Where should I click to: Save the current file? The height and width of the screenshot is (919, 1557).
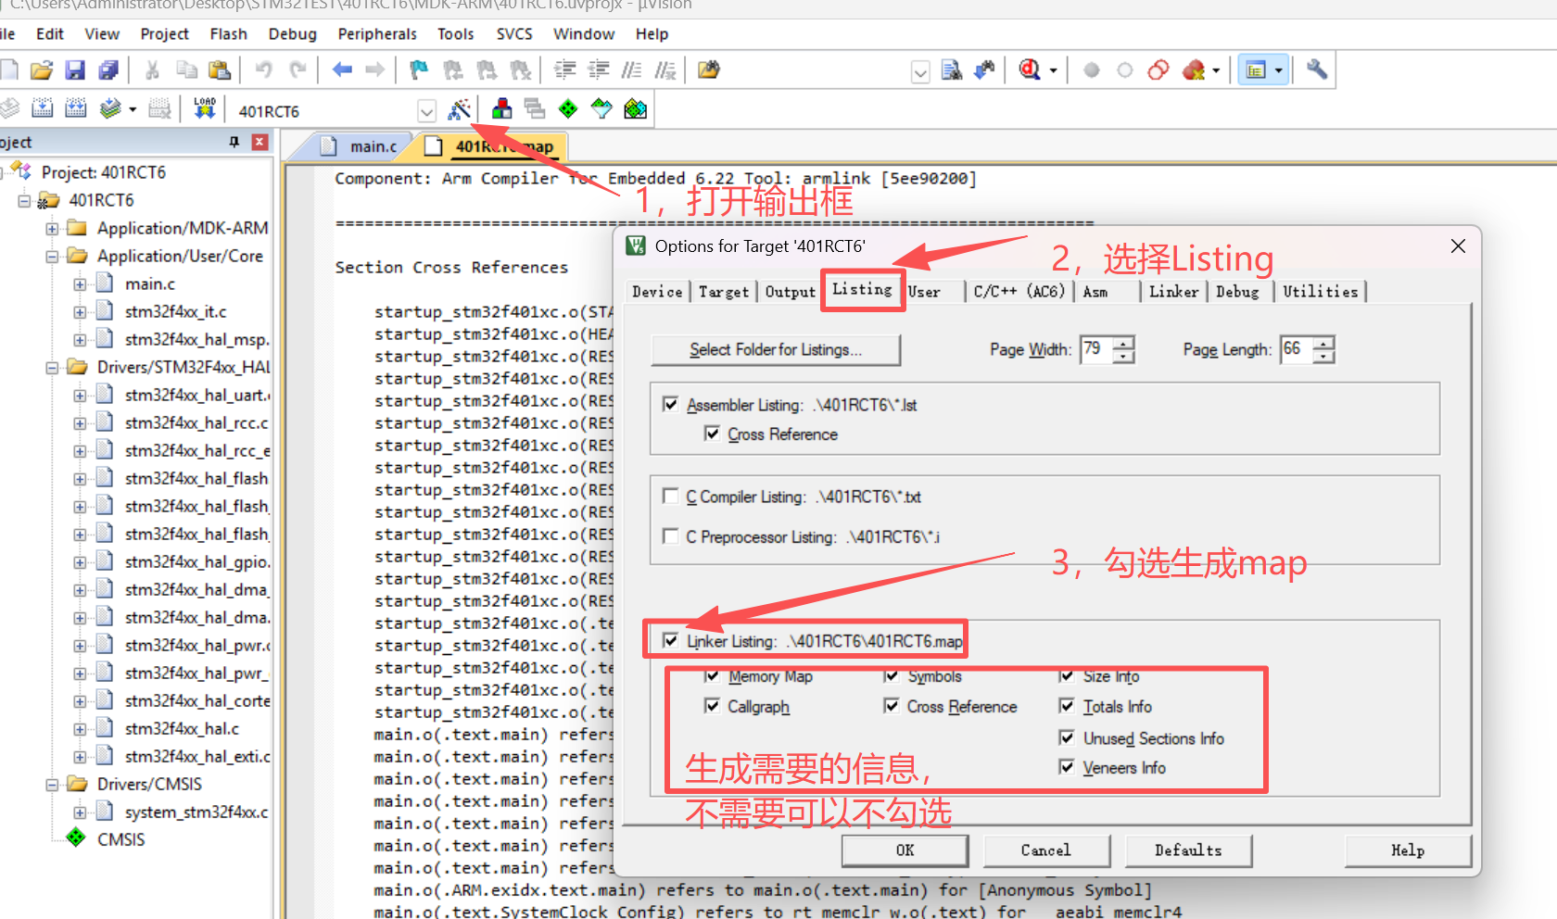point(75,70)
